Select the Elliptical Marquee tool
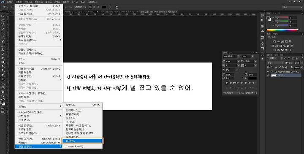The width and height of the screenshot is (304, 154). pyautogui.click(x=3, y=20)
